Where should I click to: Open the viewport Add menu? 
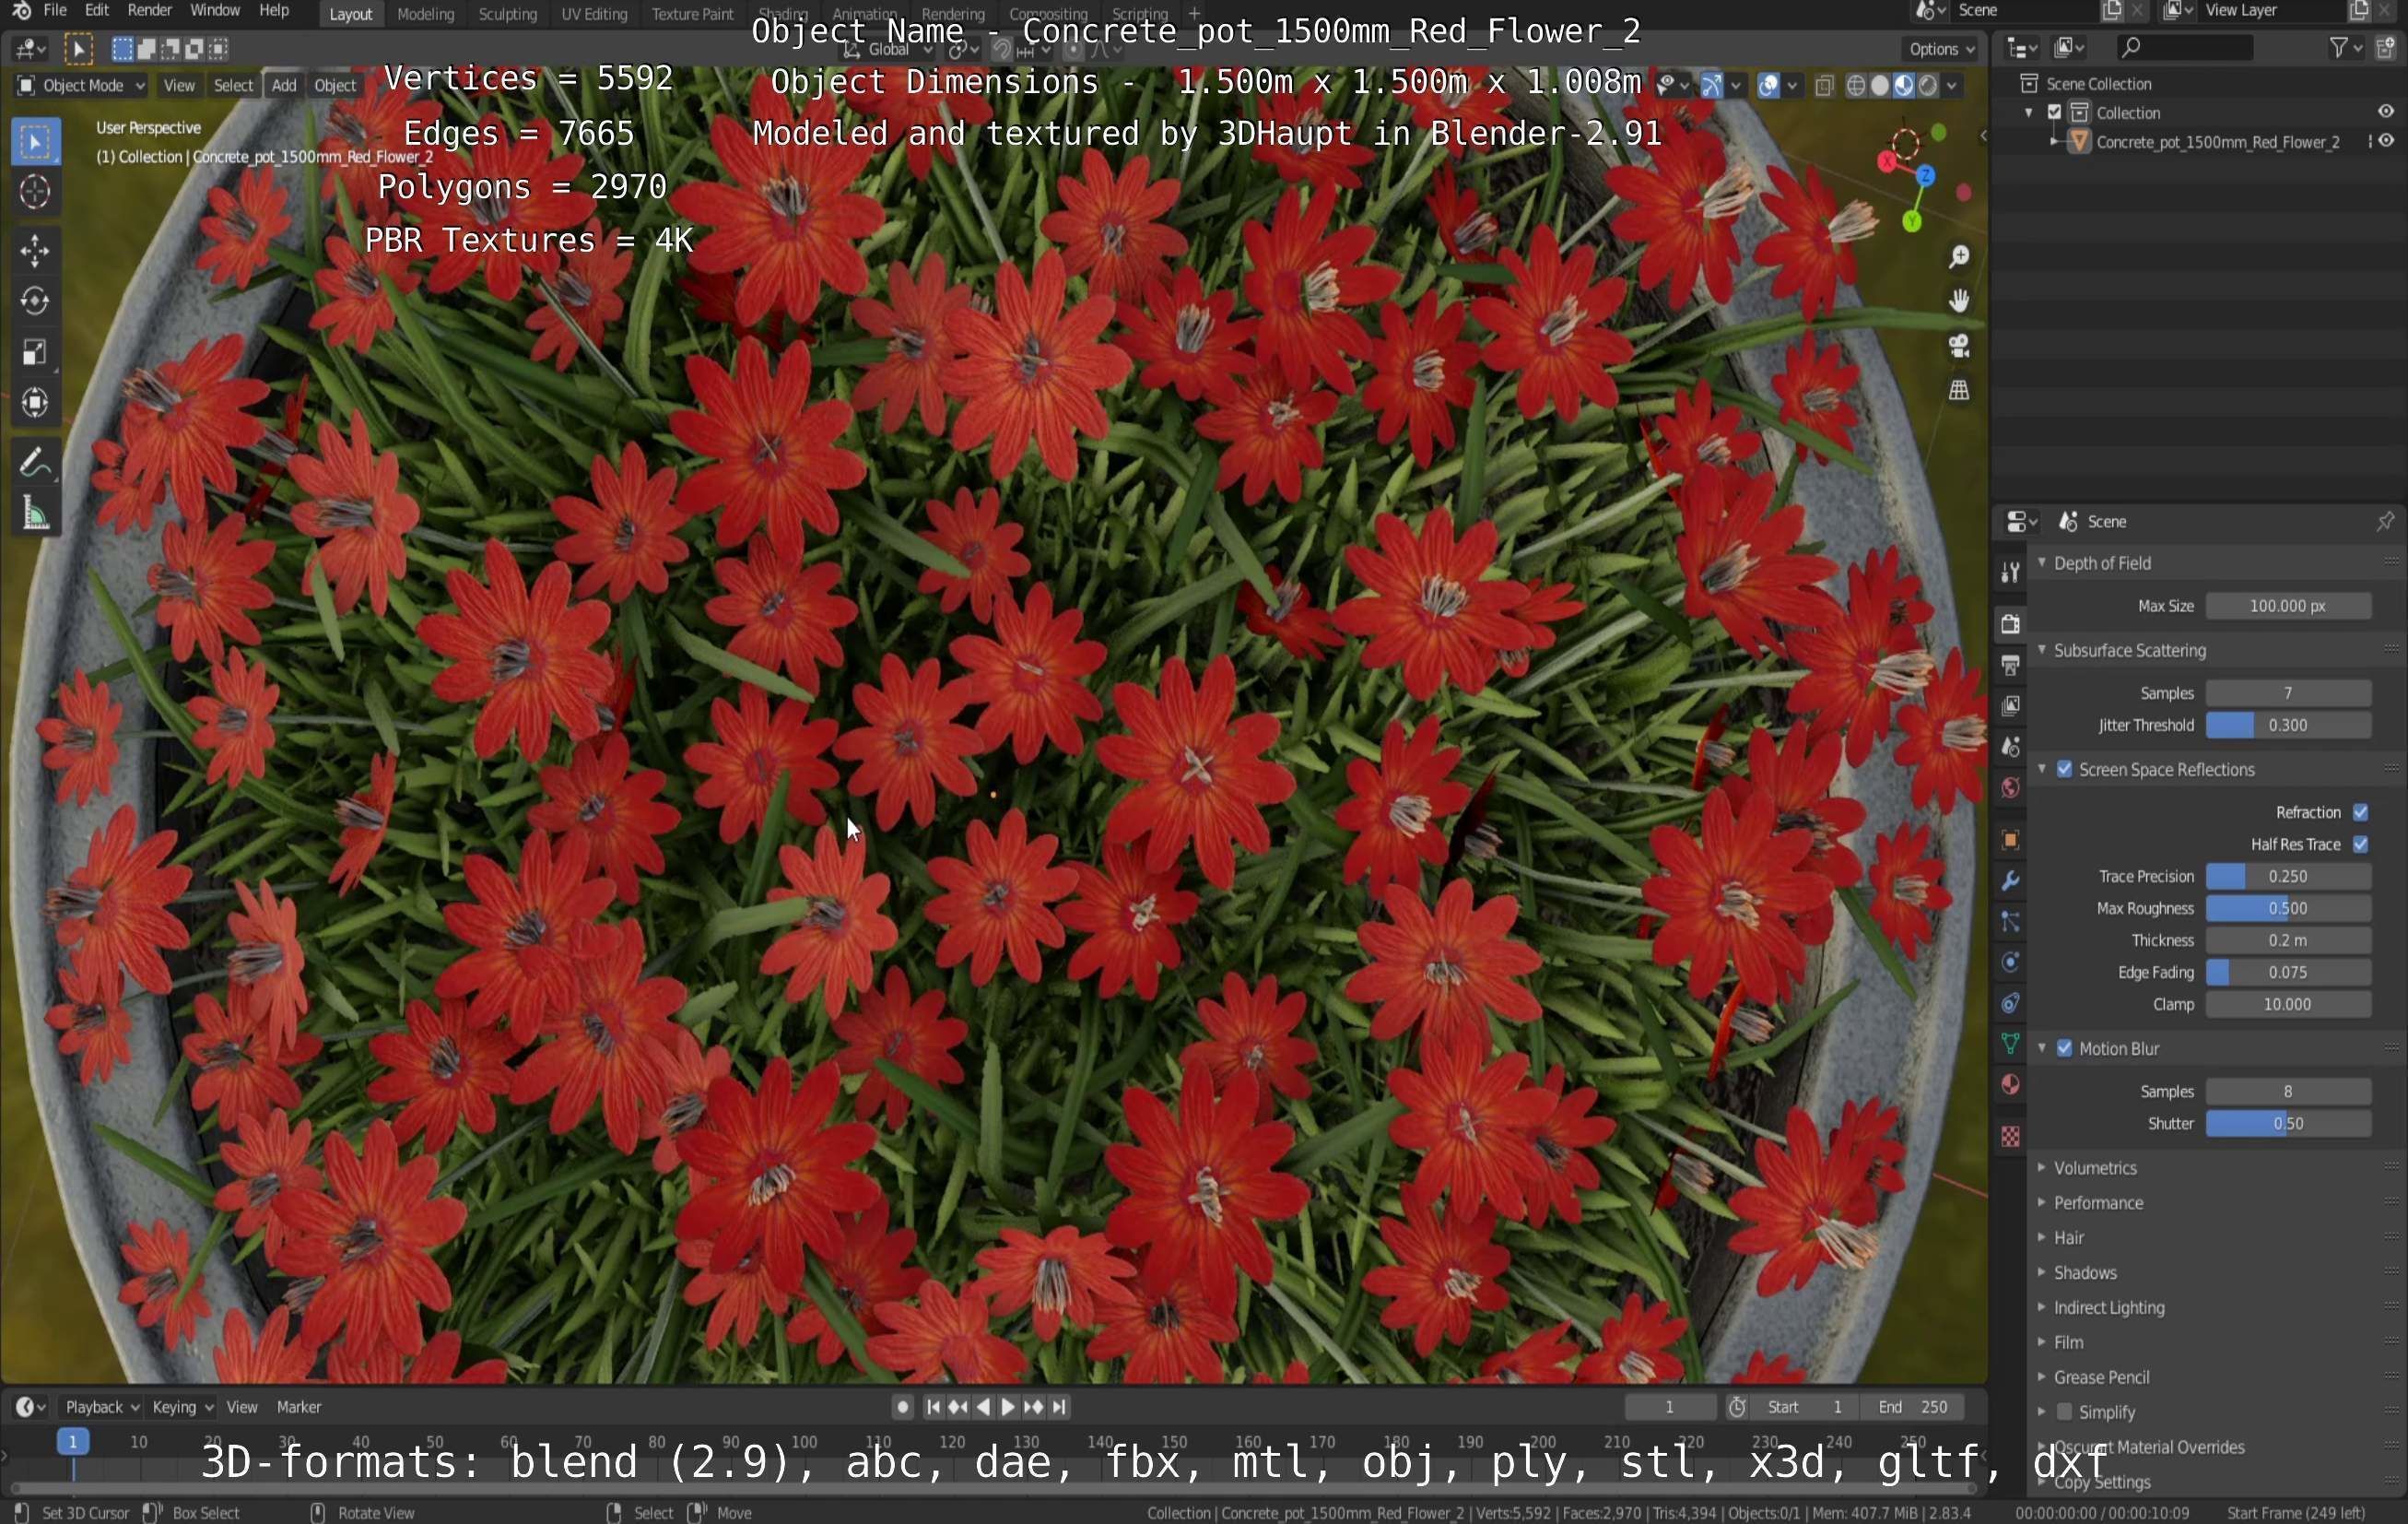point(284,86)
